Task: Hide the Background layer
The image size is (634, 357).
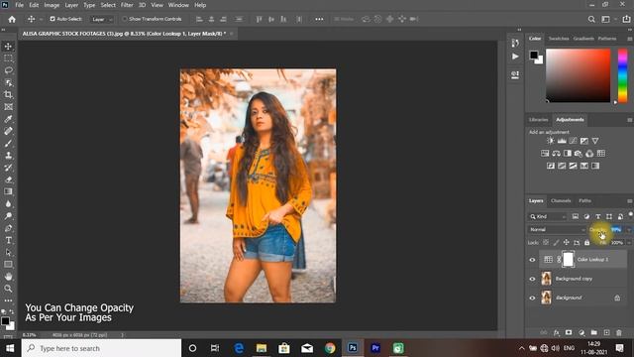Action: 532,297
